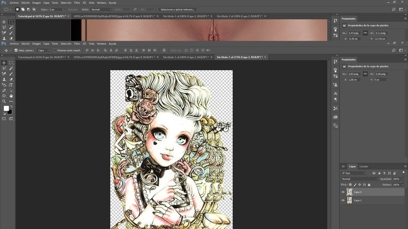Select the Clone Stamp tool in front window
Image resolution: width=408 pixels, height=229 pixels.
click(x=4, y=79)
